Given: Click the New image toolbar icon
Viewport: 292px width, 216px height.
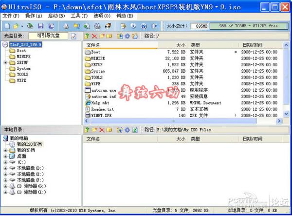Looking at the screenshot, I should [7, 26].
